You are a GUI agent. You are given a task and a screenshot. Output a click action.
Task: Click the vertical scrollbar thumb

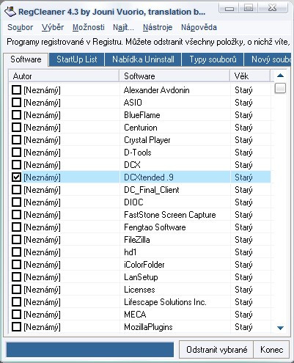tap(280, 88)
